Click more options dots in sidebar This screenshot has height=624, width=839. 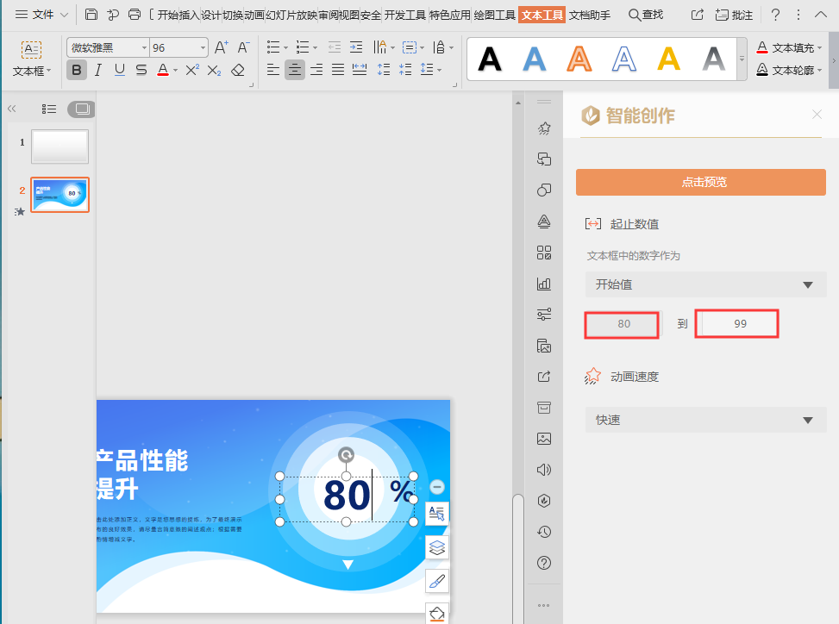pyautogui.click(x=544, y=605)
